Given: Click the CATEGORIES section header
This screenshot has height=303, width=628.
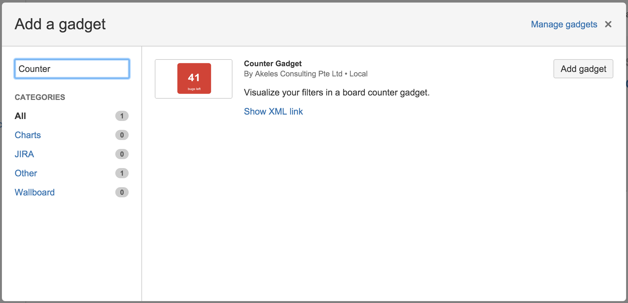Looking at the screenshot, I should [x=39, y=97].
